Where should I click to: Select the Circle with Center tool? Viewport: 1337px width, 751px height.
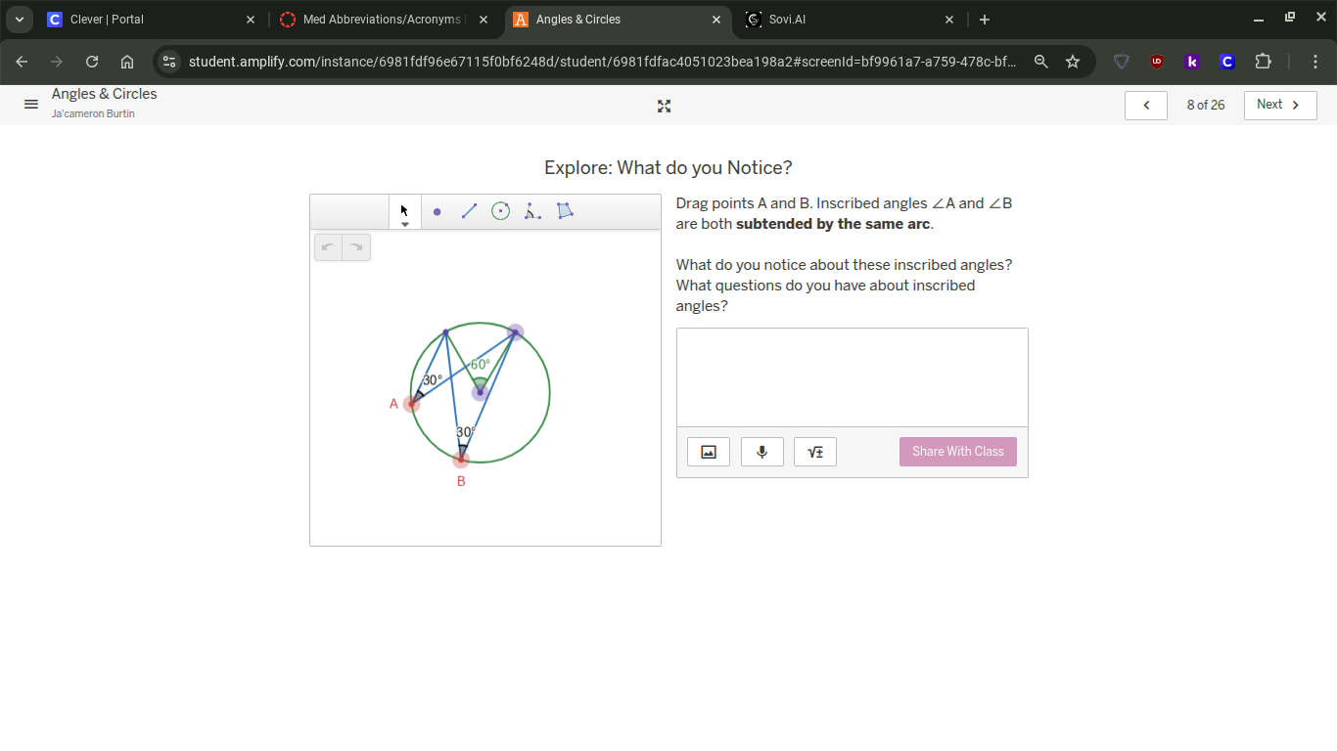(500, 211)
